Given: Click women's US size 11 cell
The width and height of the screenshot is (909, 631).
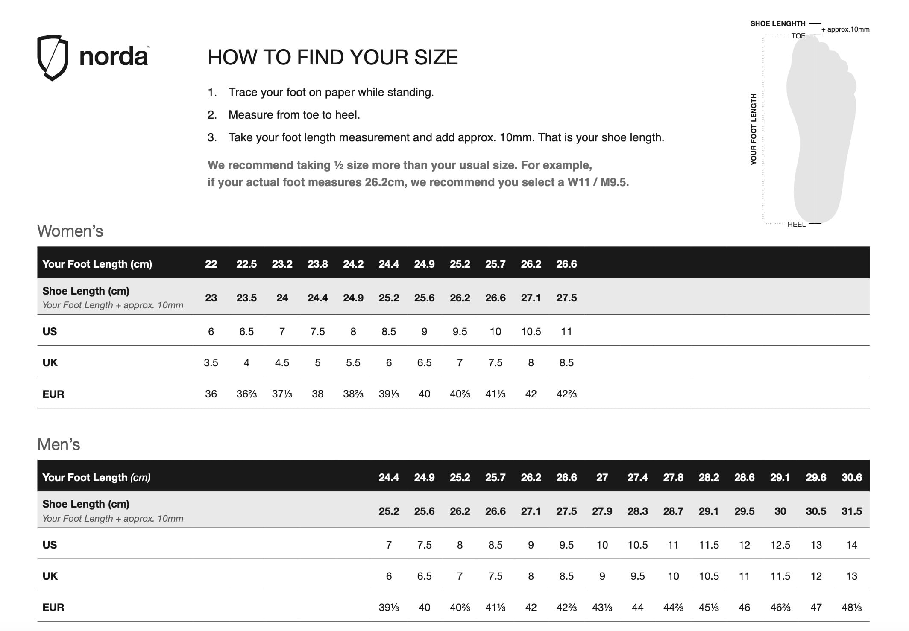Looking at the screenshot, I should point(566,331).
